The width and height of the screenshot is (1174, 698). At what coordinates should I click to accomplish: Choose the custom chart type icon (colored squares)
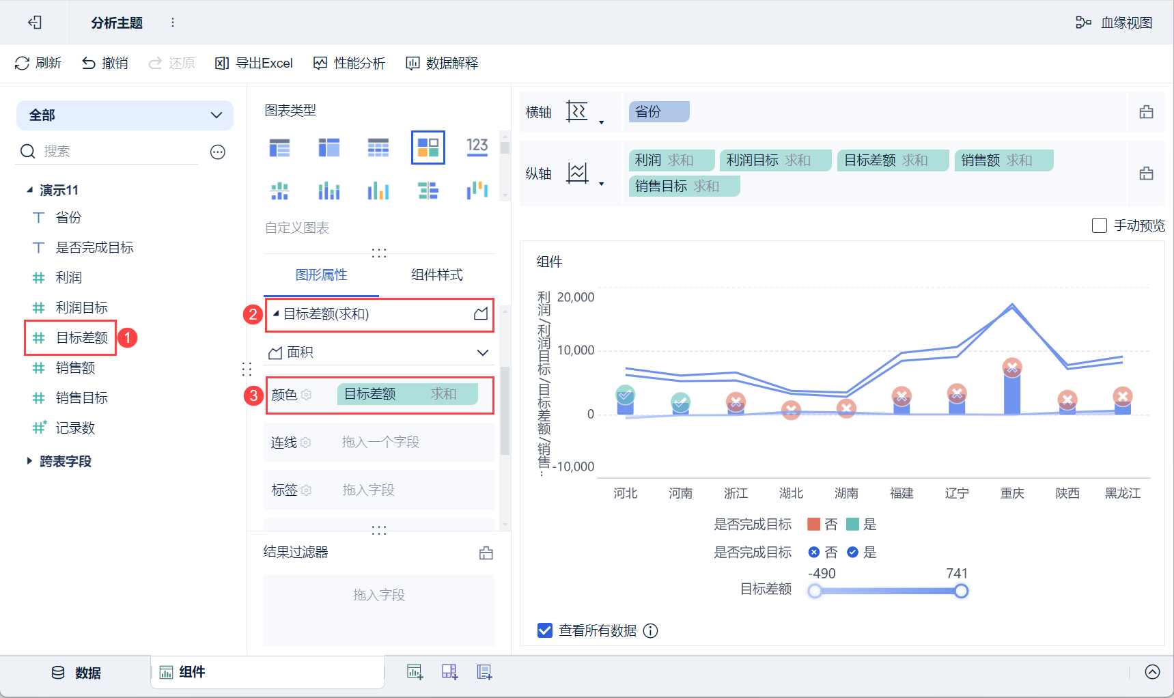coord(428,147)
